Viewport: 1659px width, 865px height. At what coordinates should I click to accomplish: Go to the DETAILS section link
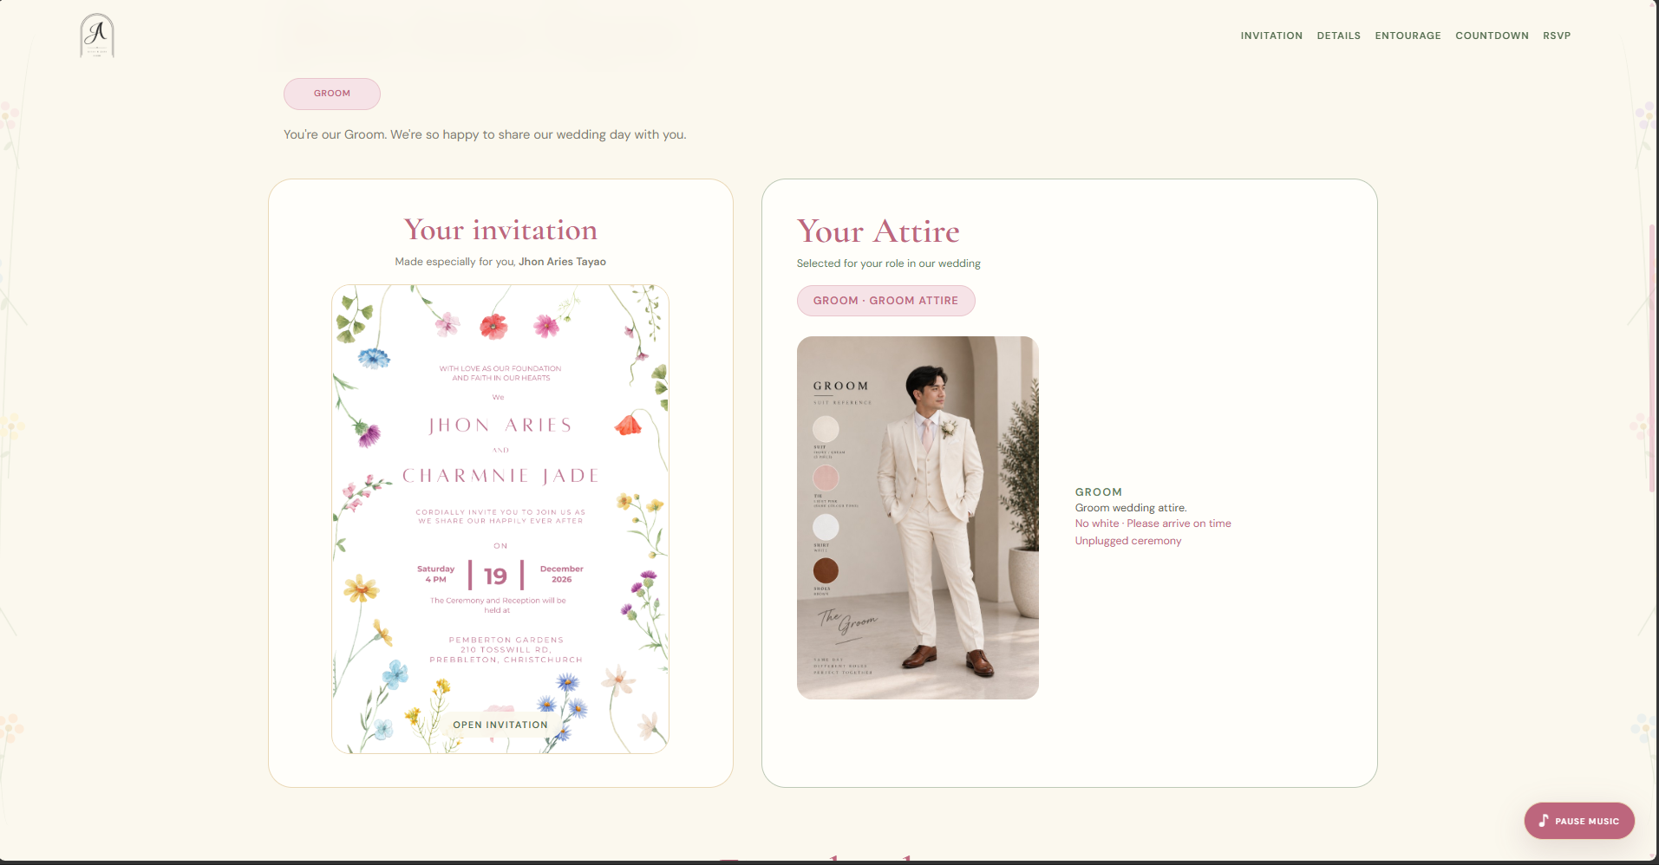pos(1338,36)
